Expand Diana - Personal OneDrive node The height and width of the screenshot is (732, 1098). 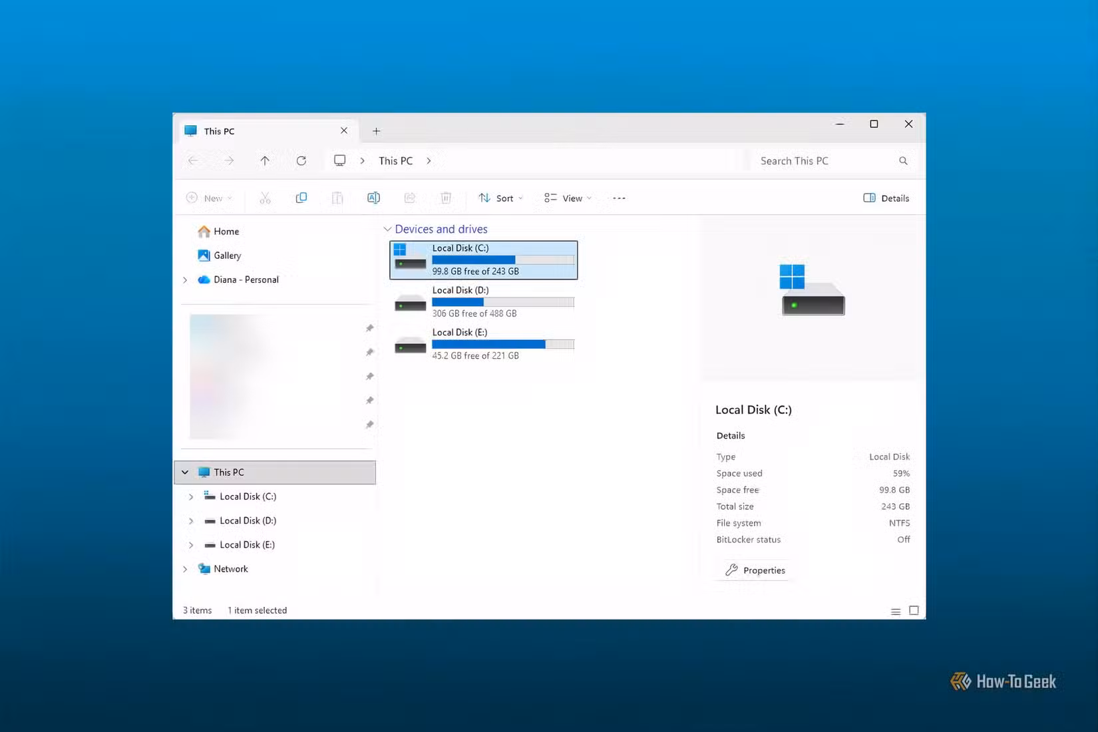click(185, 279)
